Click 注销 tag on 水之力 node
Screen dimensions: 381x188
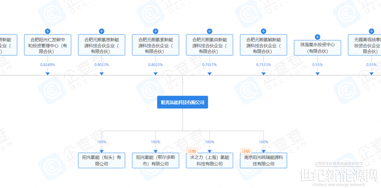point(192,151)
